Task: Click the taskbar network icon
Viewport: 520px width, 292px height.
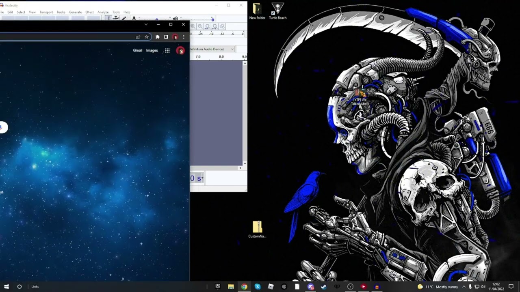Action: coord(477,287)
